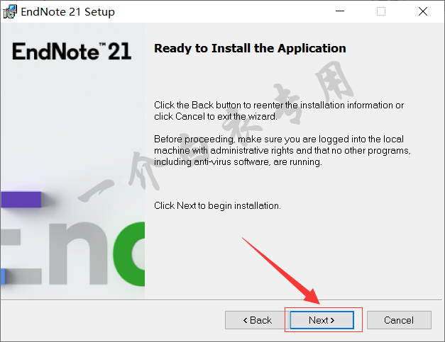Screen dimensions: 445x342
Task: Go back with the Back button
Action: [x=257, y=320]
